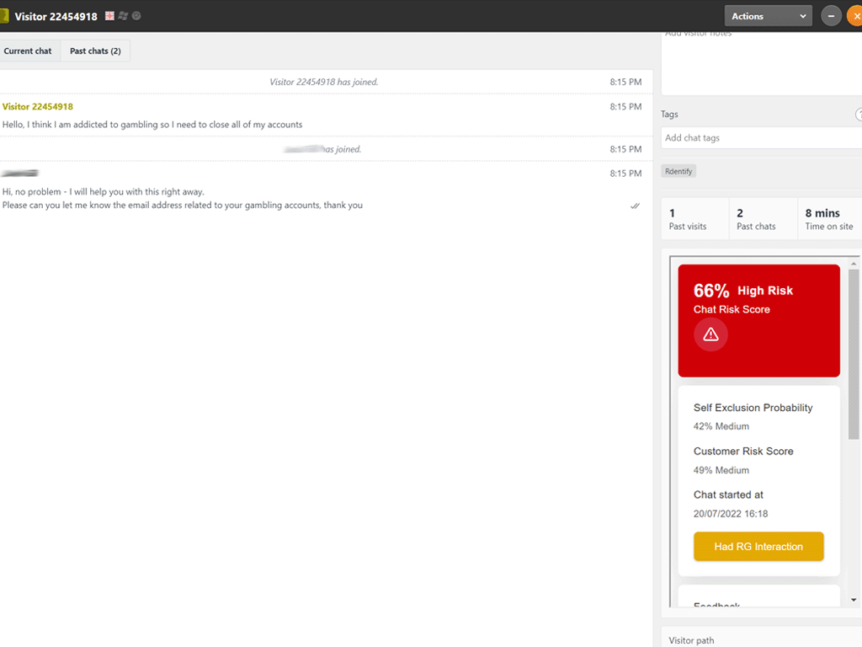
Task: Click the Windows OS icon beside visitor name
Action: tap(123, 16)
